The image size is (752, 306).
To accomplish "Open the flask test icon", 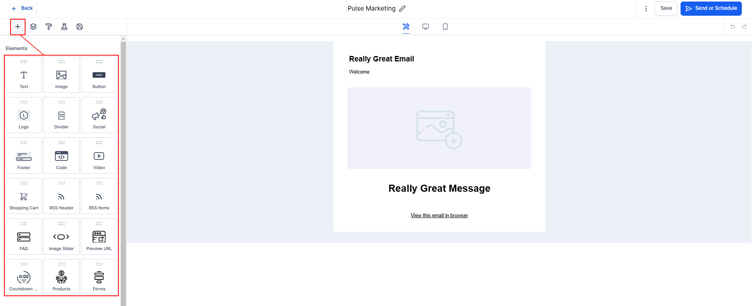I will 64,27.
